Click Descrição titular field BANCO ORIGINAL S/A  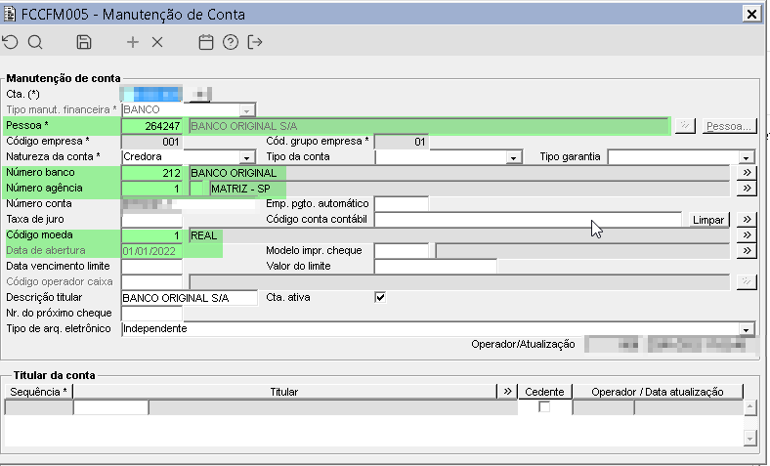(189, 298)
